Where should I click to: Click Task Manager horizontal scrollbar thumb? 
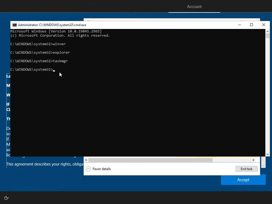150,160
